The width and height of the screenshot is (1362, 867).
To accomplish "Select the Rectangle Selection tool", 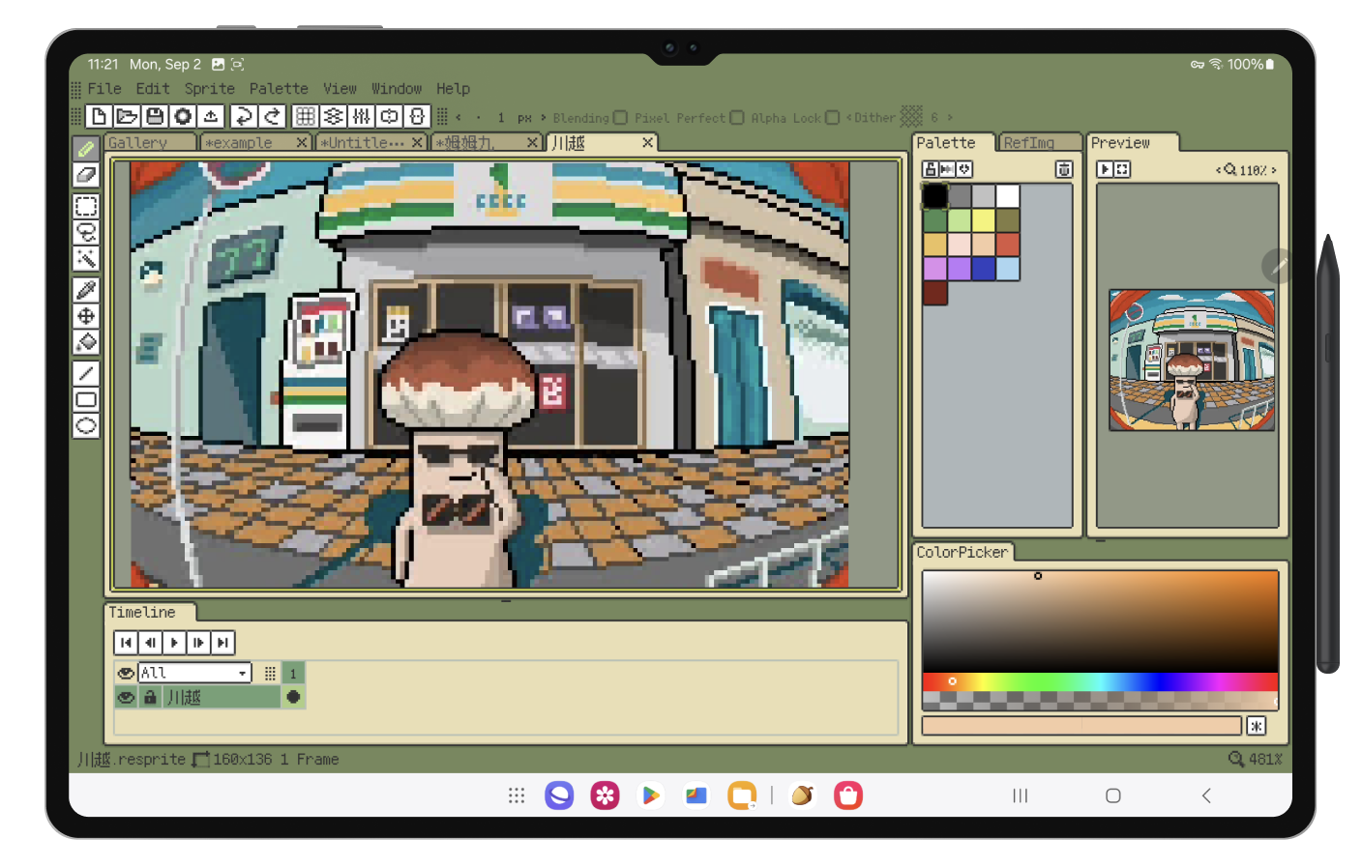I will (x=86, y=206).
